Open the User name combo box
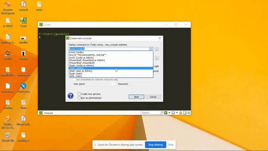The height and width of the screenshot is (151, 268). (101, 84)
